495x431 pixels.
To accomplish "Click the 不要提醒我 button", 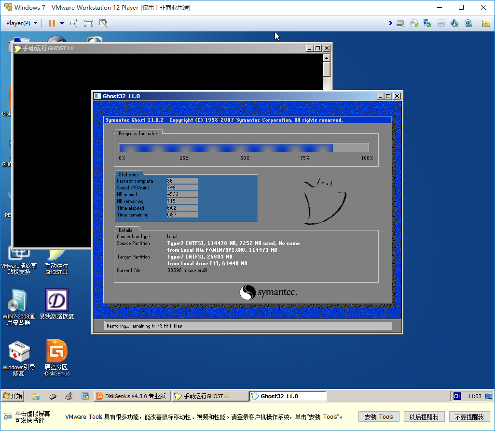I will tap(469, 417).
